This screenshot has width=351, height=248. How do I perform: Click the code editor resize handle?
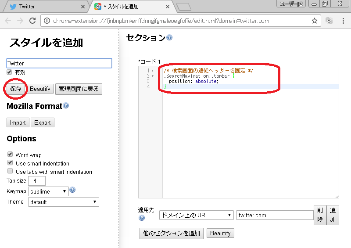tap(337, 197)
